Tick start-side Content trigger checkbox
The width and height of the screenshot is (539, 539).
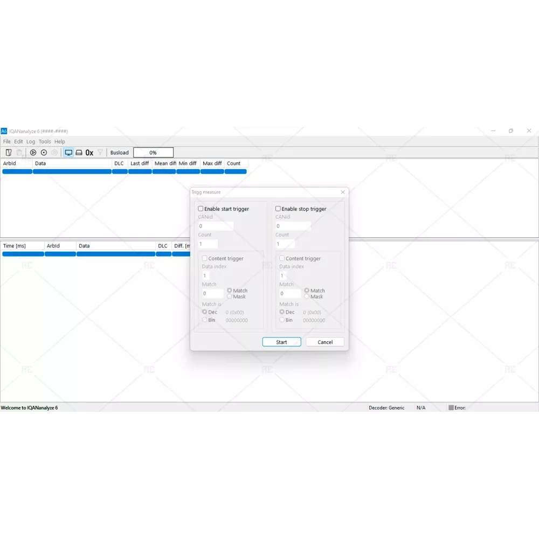(x=205, y=259)
